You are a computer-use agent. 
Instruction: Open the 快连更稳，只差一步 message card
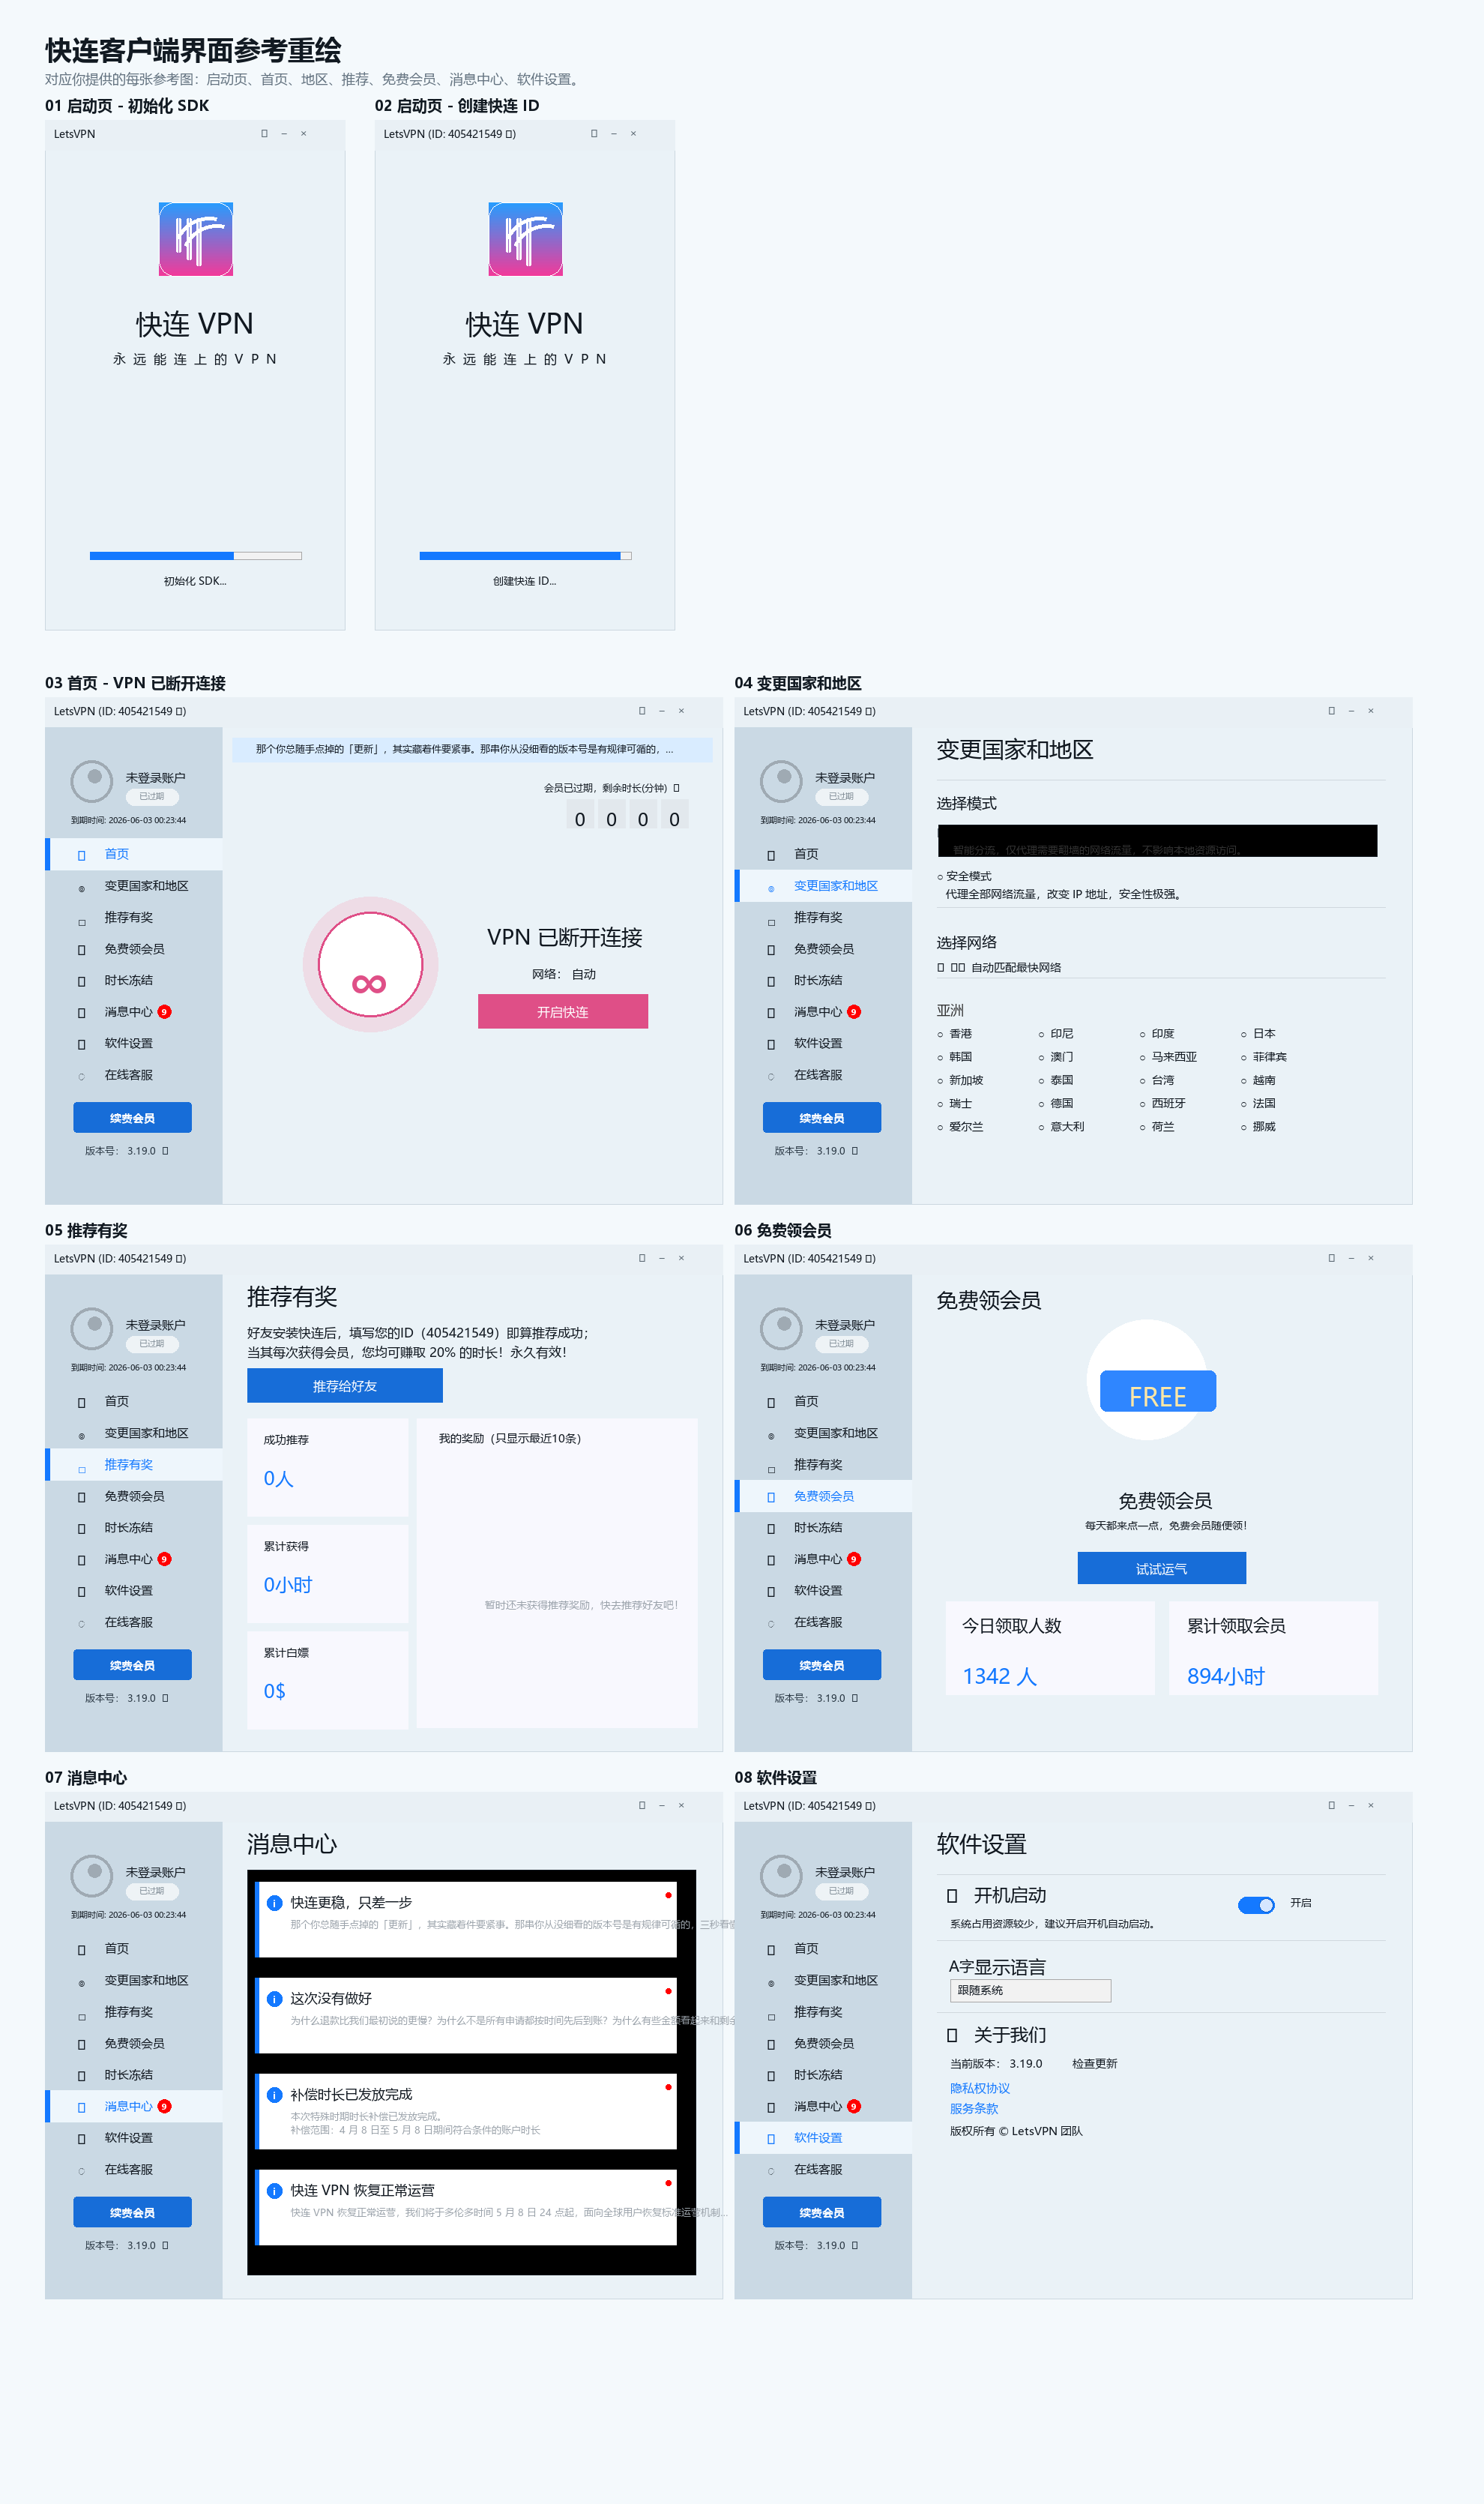[467, 1919]
